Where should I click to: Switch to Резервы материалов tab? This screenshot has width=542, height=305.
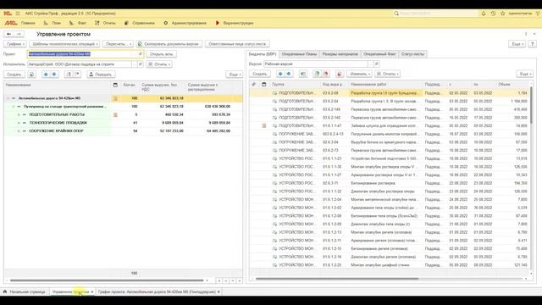click(340, 54)
